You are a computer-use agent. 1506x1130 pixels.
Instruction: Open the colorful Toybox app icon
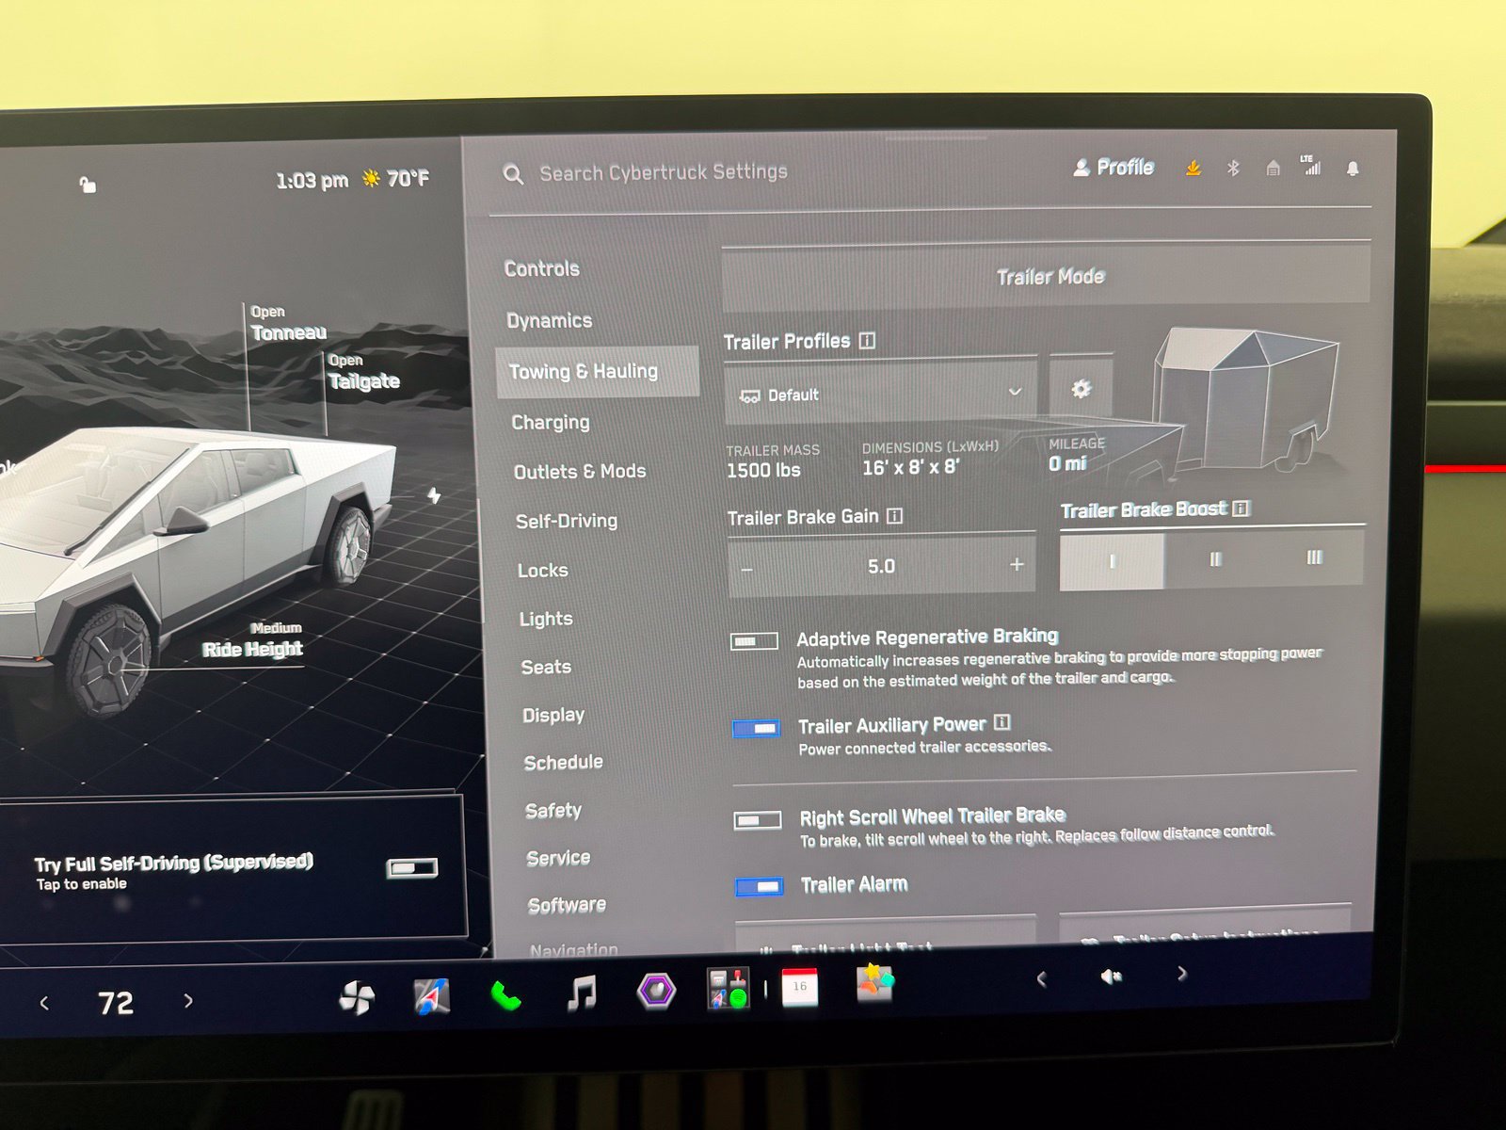(874, 982)
